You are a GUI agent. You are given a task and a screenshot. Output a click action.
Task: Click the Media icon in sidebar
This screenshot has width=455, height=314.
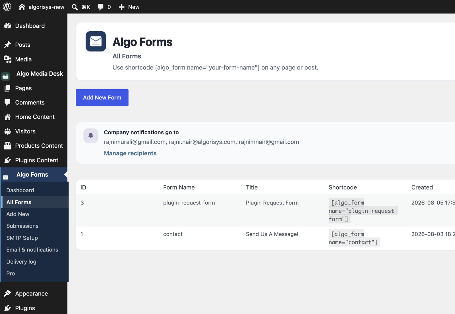pos(8,59)
